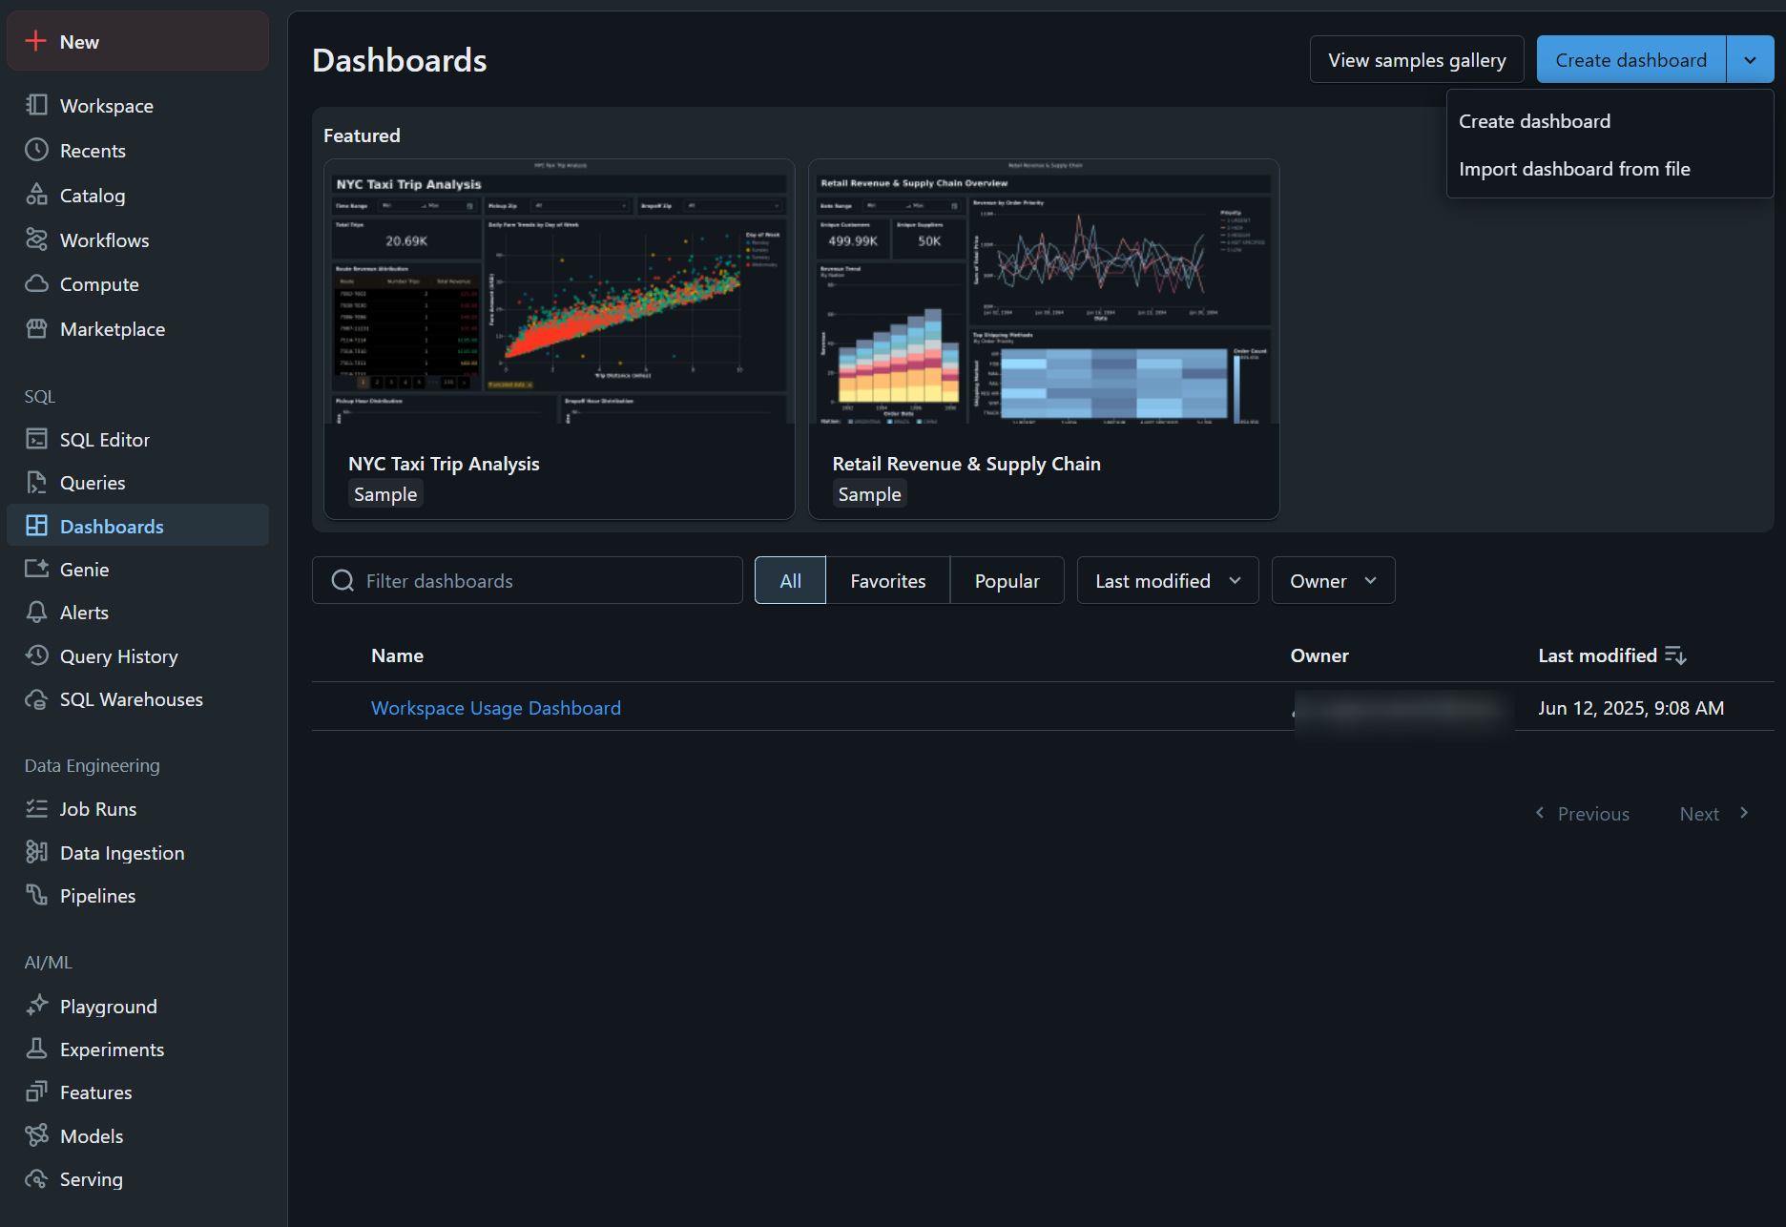Click the Retail Revenue & Supply Chain title text
The width and height of the screenshot is (1786, 1227).
click(x=966, y=464)
